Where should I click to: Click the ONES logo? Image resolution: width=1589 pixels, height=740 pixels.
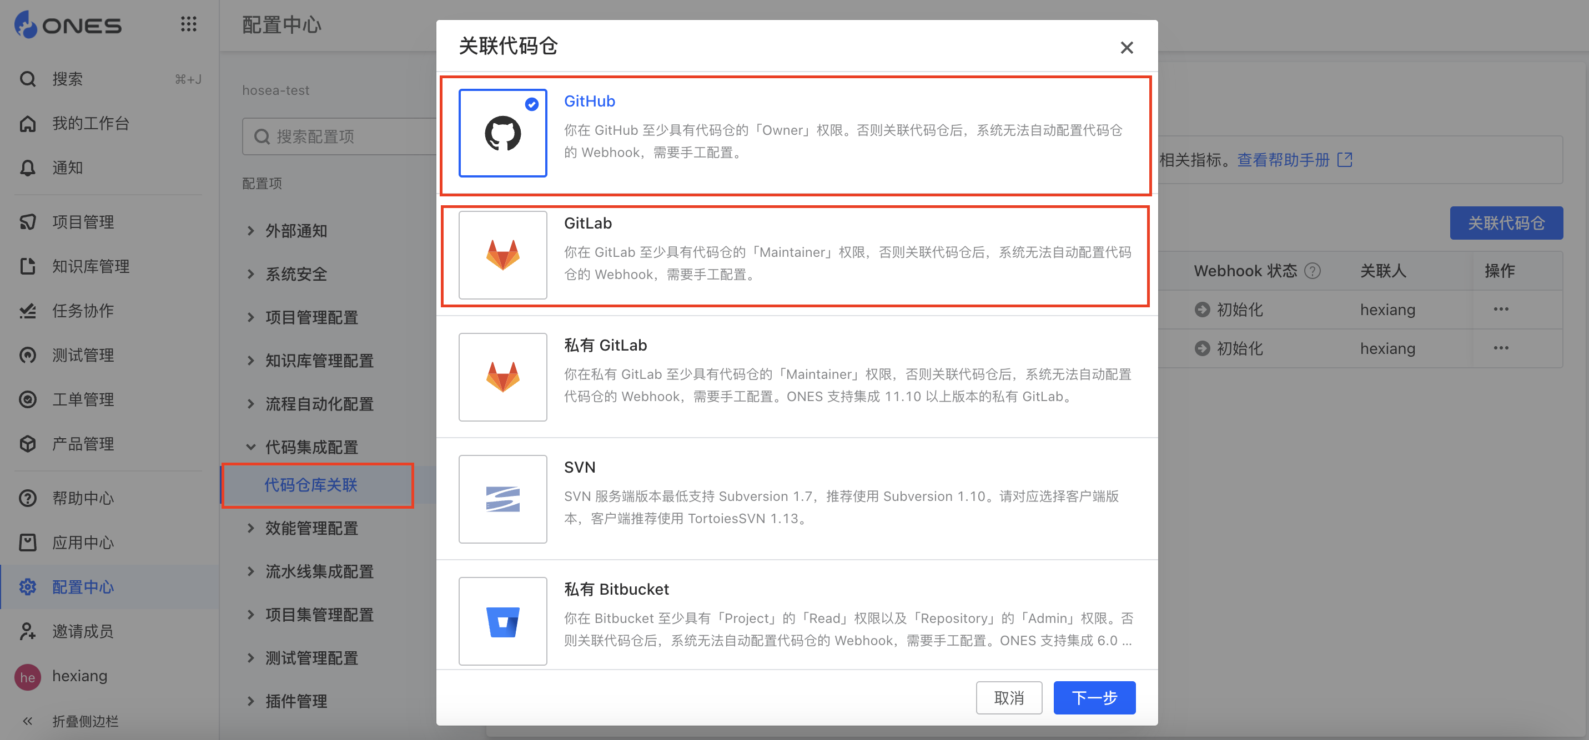tap(68, 24)
